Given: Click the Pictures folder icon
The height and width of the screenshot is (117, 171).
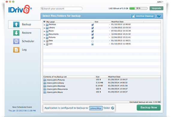Looking at the screenshot, I should pyautogui.click(x=47, y=38).
